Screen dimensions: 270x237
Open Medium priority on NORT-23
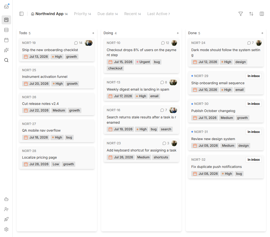[x=143, y=157]
